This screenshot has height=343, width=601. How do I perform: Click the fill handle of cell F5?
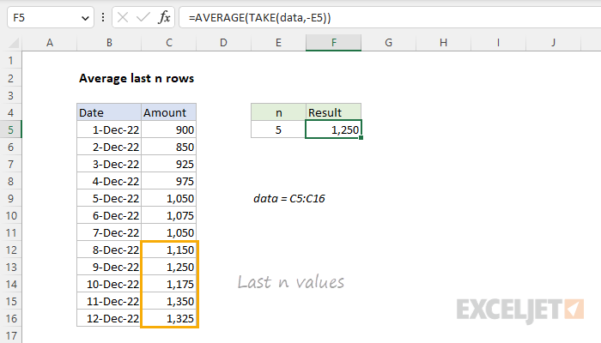pos(361,138)
